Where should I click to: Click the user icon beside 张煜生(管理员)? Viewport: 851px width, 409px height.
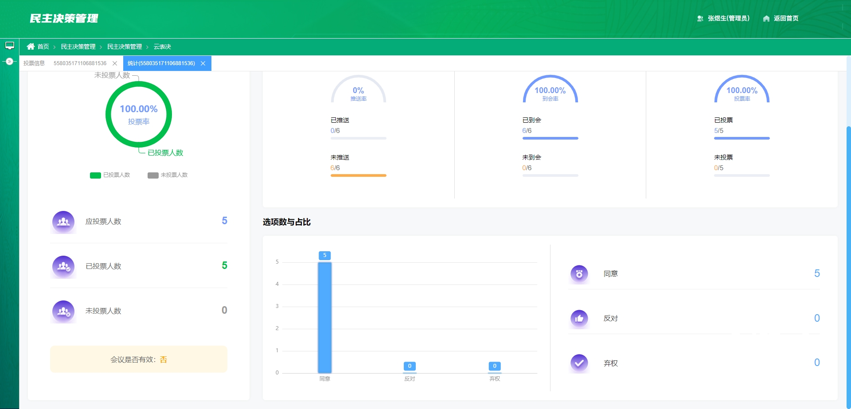(700, 19)
